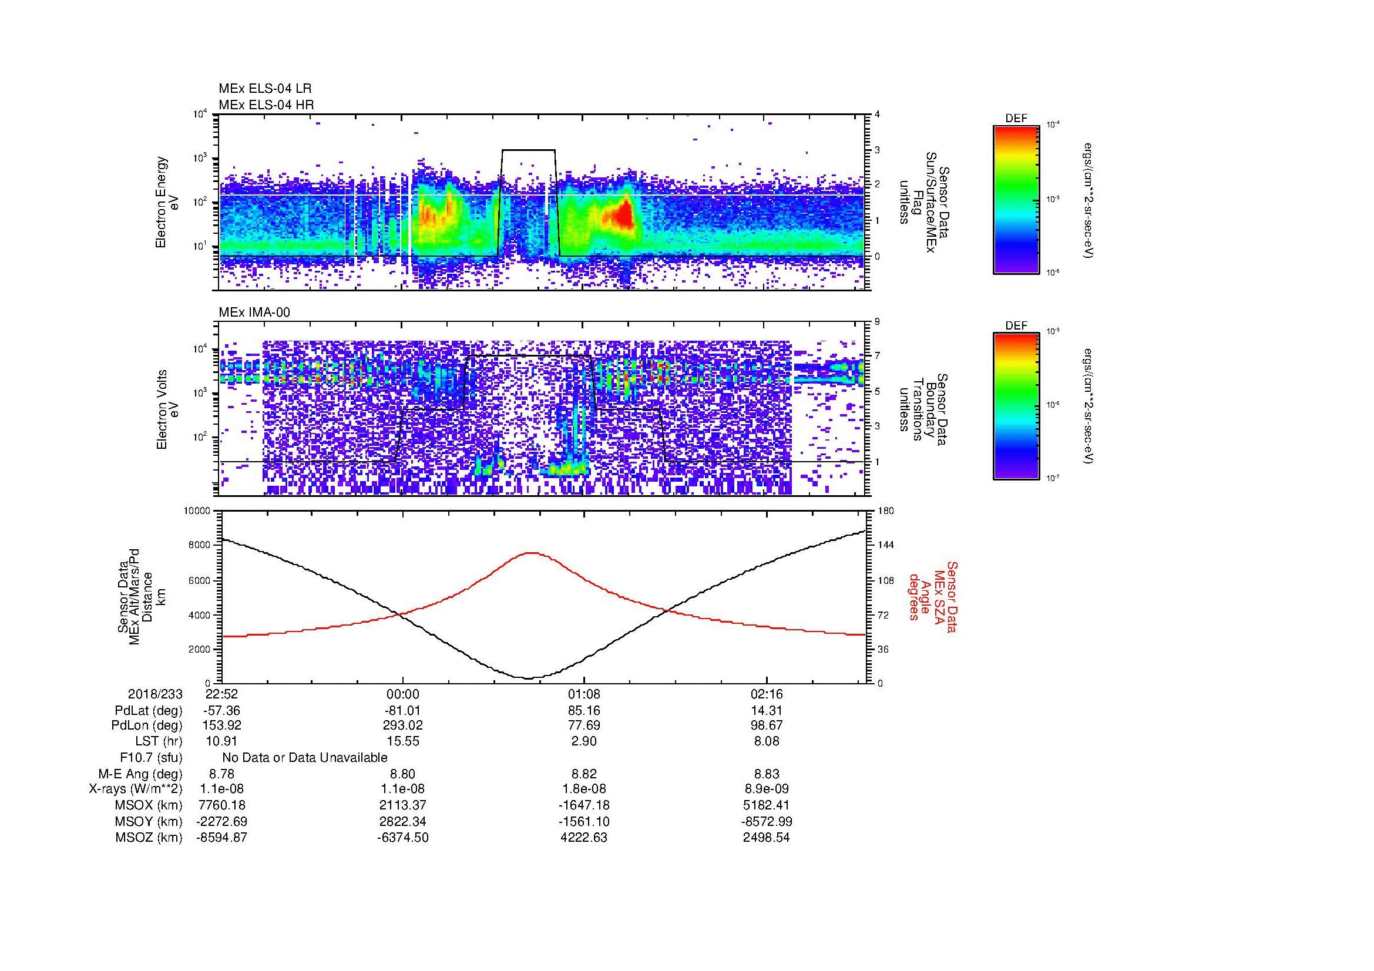Click the 'MSOY (km)' row label
The height and width of the screenshot is (971, 1374).
[x=149, y=821]
